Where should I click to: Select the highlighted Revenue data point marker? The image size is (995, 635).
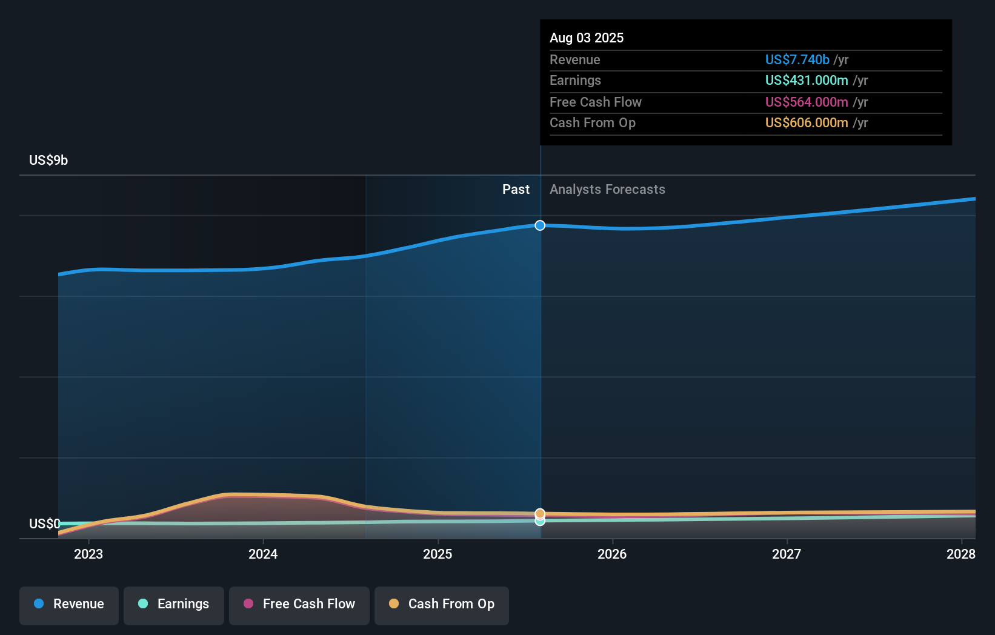coord(539,225)
